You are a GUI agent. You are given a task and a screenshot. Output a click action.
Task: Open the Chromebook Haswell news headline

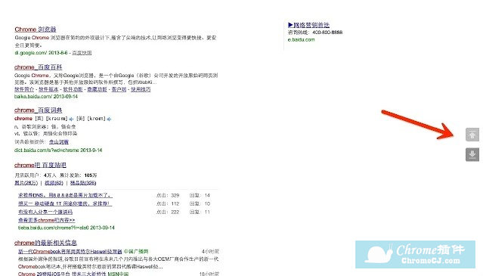pos(70,252)
